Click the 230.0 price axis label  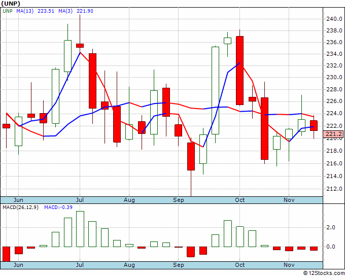[x=334, y=77]
